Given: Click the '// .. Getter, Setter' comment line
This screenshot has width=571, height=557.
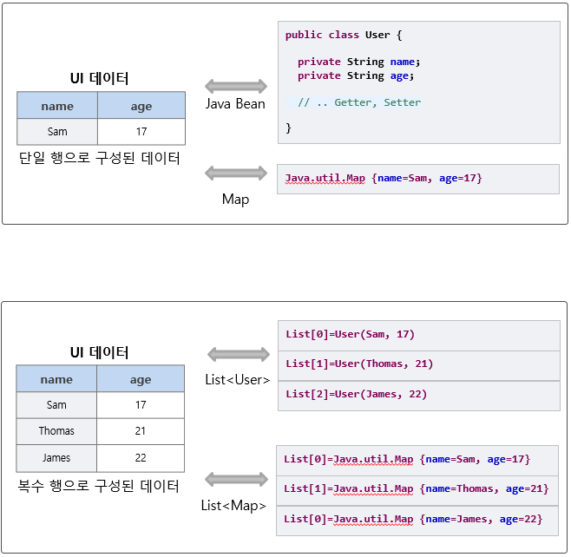Looking at the screenshot, I should [358, 102].
